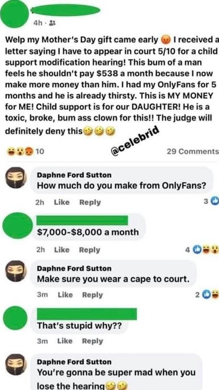Click Daphne Ford Sutton's avatar on first comment
The width and height of the screenshot is (219, 390).
point(16,178)
